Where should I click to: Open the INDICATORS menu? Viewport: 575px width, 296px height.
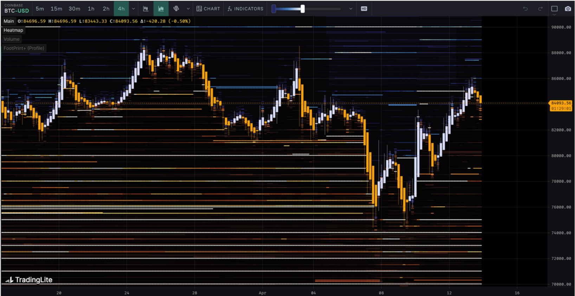[x=245, y=9]
